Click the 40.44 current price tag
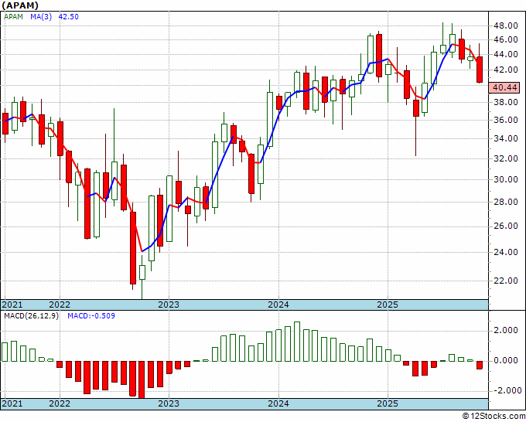 [x=505, y=88]
